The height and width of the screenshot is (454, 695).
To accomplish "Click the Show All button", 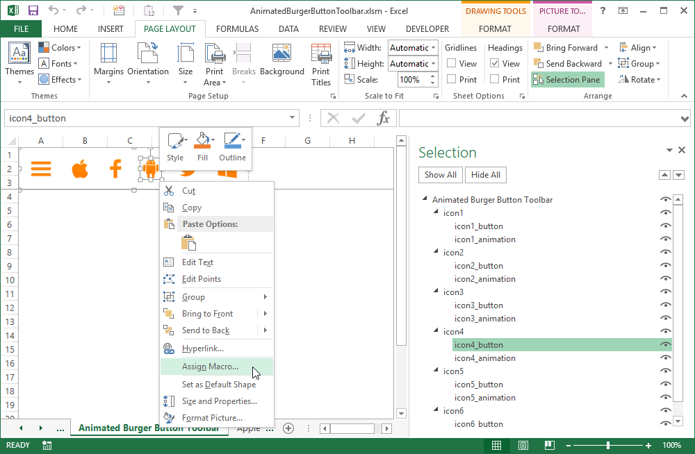I will (x=440, y=175).
